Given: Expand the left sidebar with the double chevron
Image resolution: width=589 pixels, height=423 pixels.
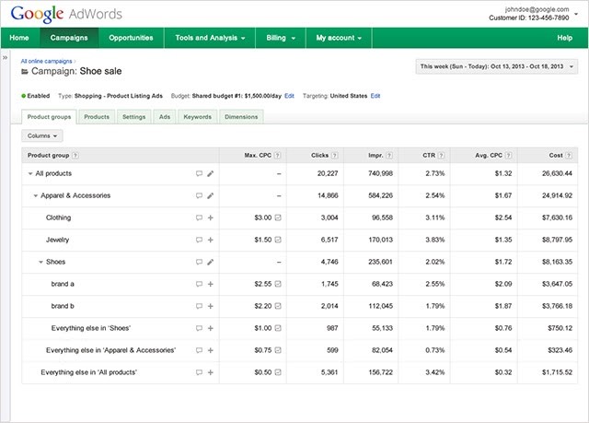Looking at the screenshot, I should tap(6, 57).
